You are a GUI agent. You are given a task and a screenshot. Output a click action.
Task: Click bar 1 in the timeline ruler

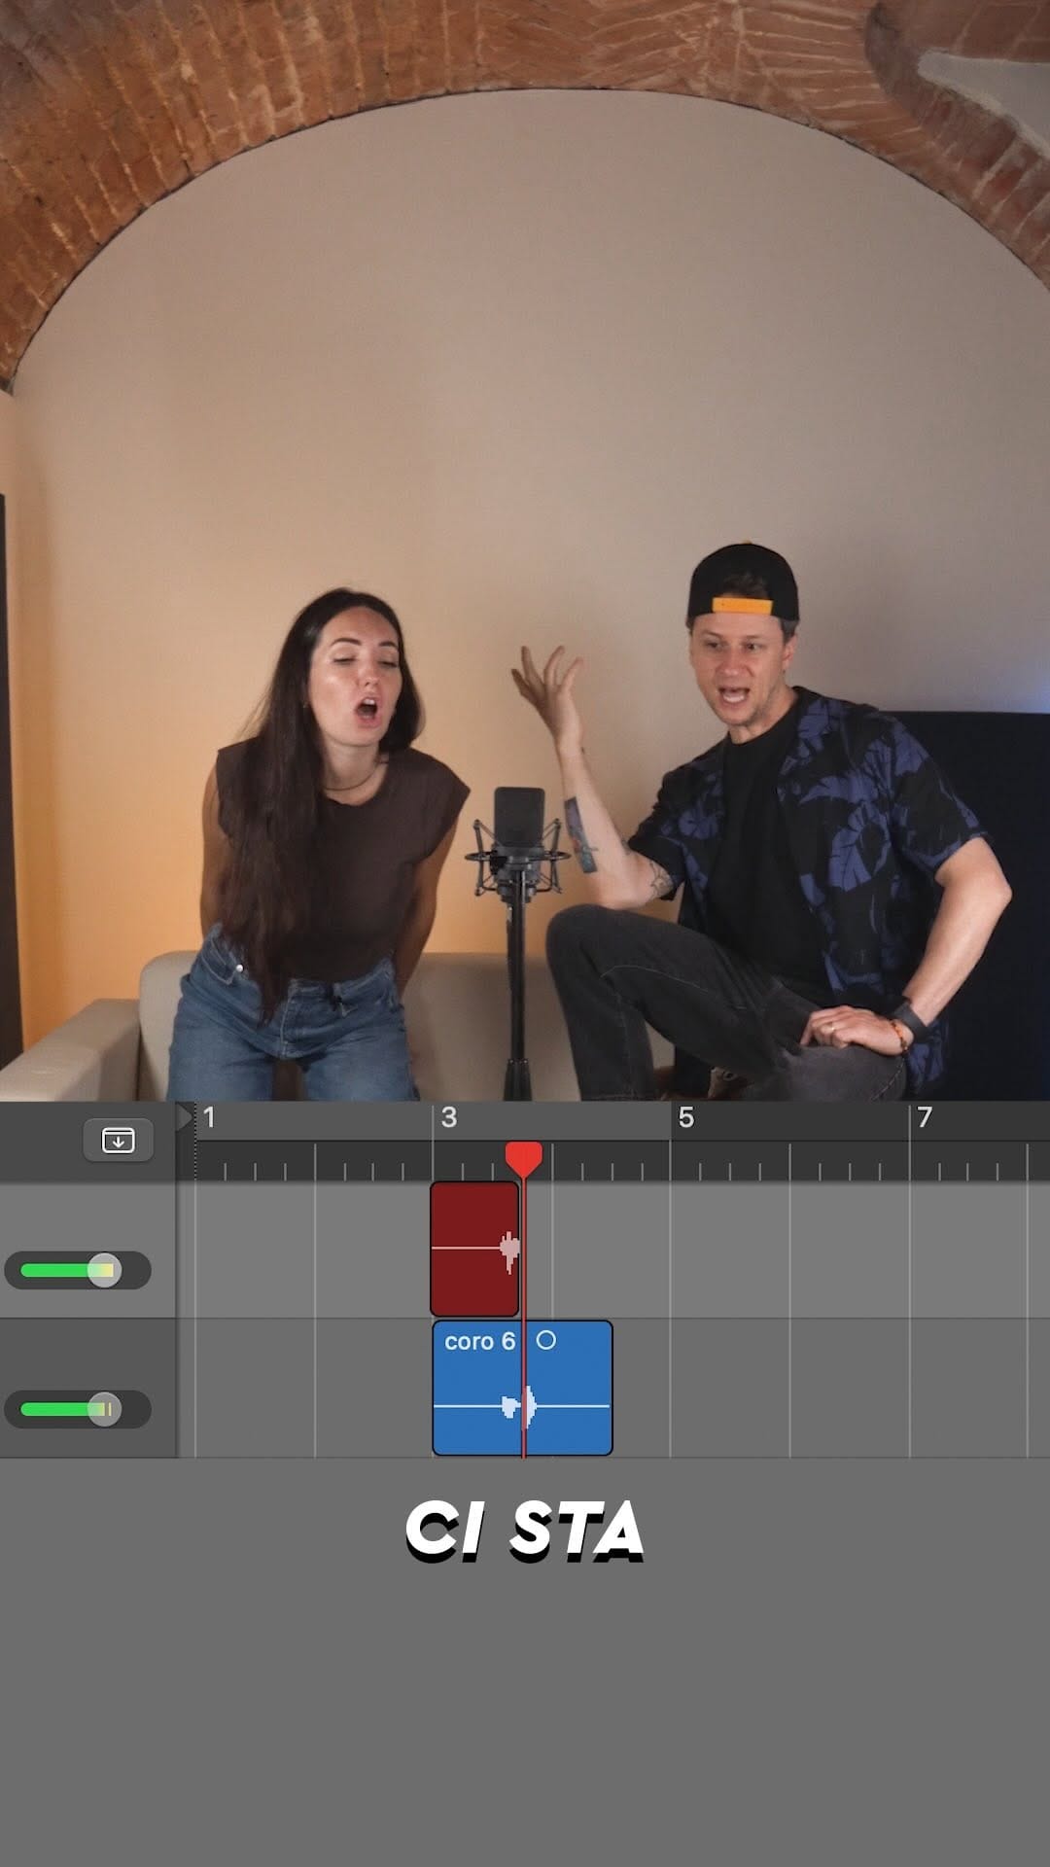click(209, 1117)
